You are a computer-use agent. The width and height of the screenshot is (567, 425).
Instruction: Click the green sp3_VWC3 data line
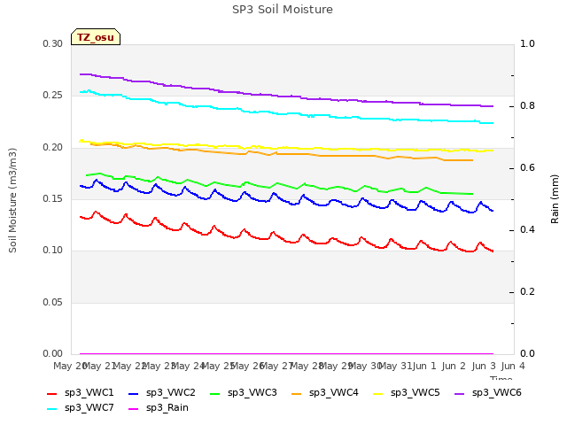click(282, 185)
